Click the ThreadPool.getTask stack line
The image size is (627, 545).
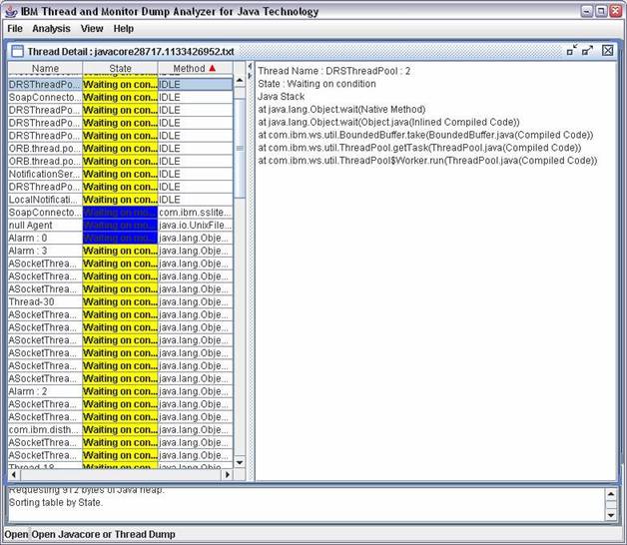click(x=419, y=148)
